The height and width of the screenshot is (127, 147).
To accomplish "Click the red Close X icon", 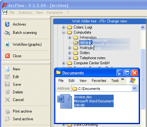I will pos(7,56).
